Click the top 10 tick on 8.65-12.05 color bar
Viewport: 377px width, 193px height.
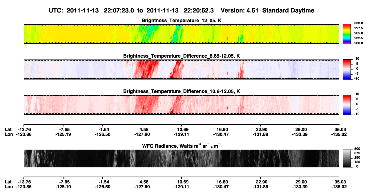pos(358,58)
